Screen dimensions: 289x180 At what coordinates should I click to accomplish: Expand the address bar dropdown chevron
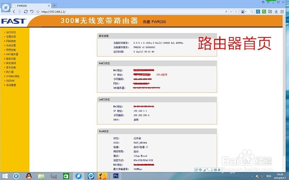231,12
